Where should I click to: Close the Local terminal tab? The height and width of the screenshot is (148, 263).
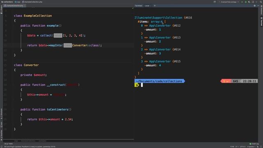(x=151, y=6)
